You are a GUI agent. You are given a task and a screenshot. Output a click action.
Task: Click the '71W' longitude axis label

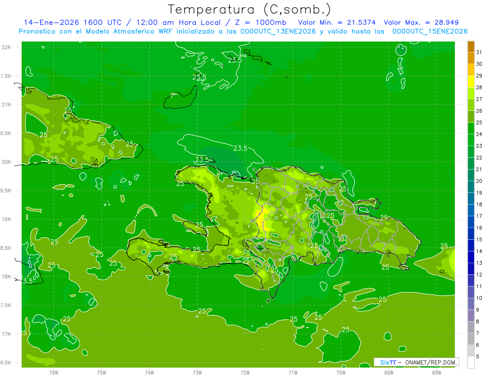click(x=293, y=373)
